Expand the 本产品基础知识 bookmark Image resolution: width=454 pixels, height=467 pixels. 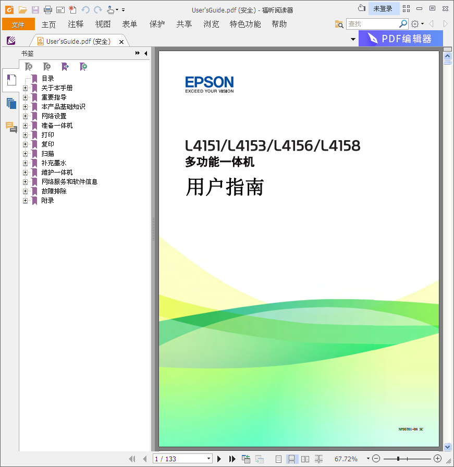[26, 107]
